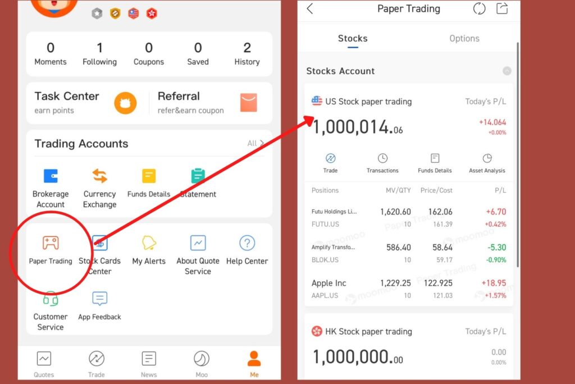
Task: Switch to the Stocks tab
Action: pos(353,39)
